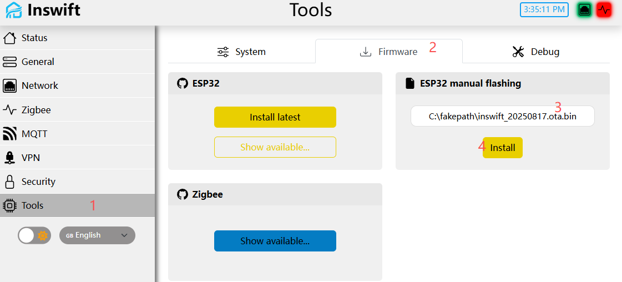Switch to the System tab
Screen dimensions: 622x282
click(x=241, y=52)
